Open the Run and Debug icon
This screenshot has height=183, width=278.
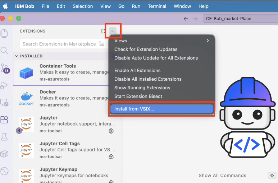[4, 85]
